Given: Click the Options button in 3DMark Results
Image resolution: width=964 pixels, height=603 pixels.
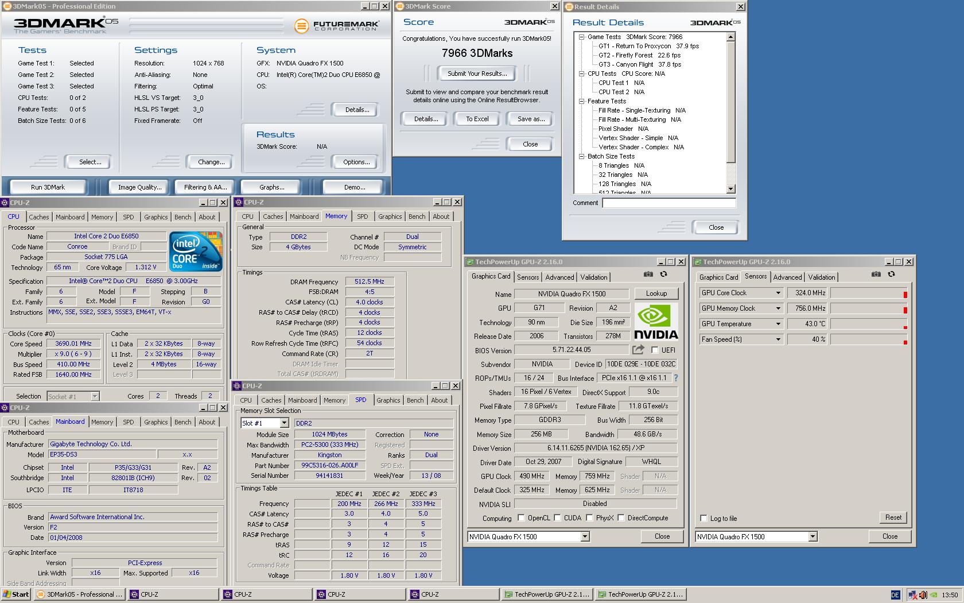Looking at the screenshot, I should click(x=356, y=162).
